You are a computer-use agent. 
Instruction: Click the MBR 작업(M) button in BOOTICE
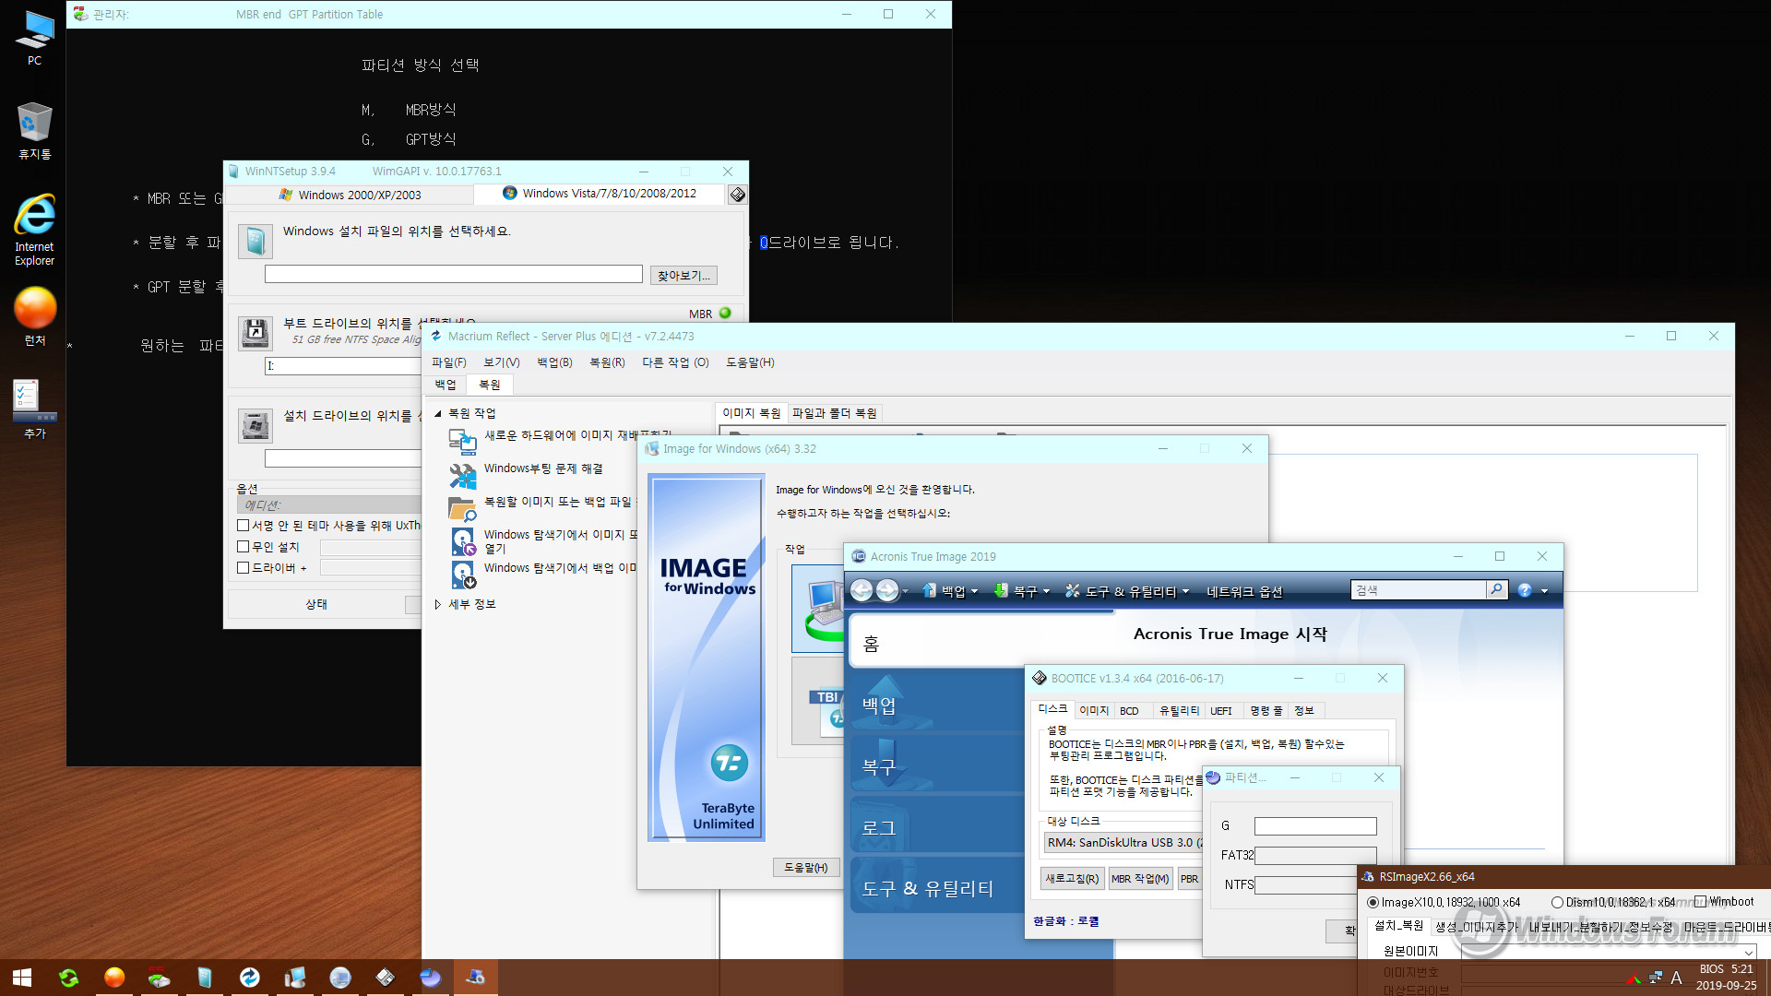[x=1140, y=879]
